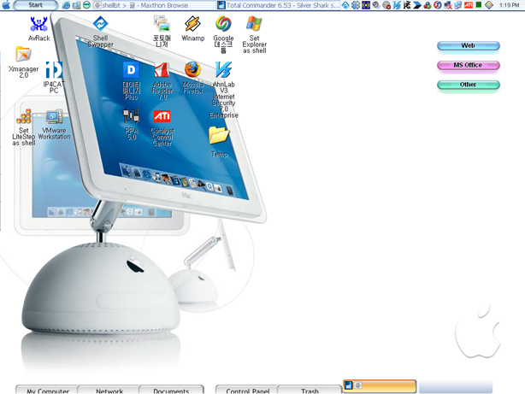This screenshot has height=394, width=525.
Task: Click the two networked computers tray icon
Action: 458,5
